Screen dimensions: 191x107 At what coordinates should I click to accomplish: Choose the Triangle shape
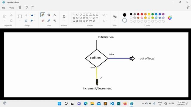pos(94,15)
